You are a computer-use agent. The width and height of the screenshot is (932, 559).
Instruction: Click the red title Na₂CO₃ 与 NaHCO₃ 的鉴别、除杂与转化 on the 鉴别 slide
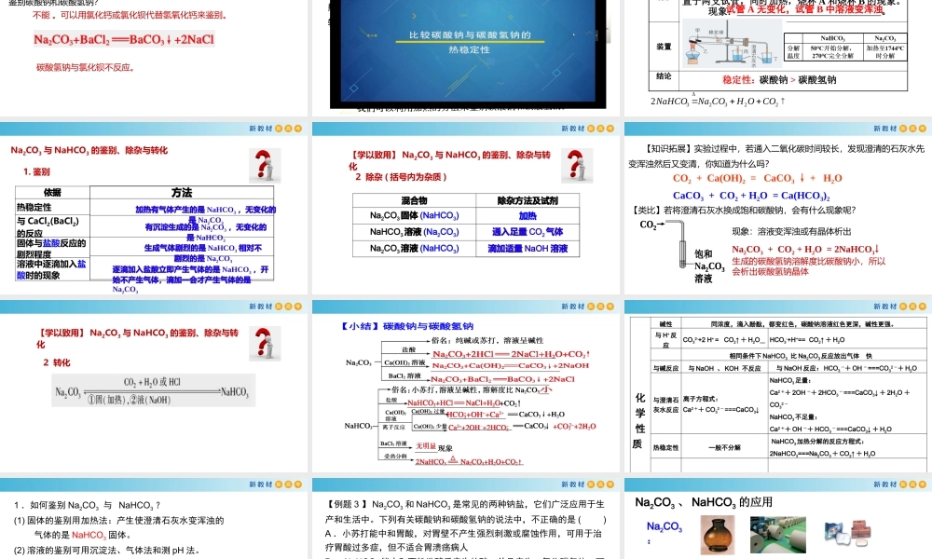89,150
